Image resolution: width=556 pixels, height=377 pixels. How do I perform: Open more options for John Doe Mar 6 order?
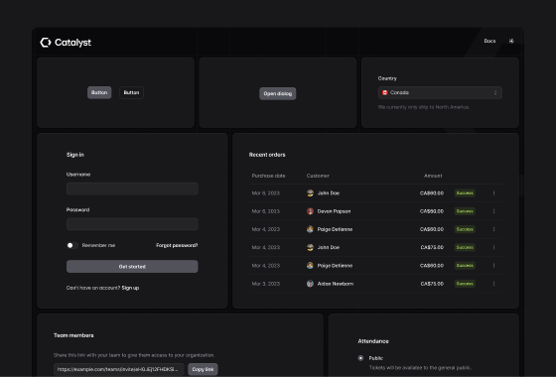[493, 193]
